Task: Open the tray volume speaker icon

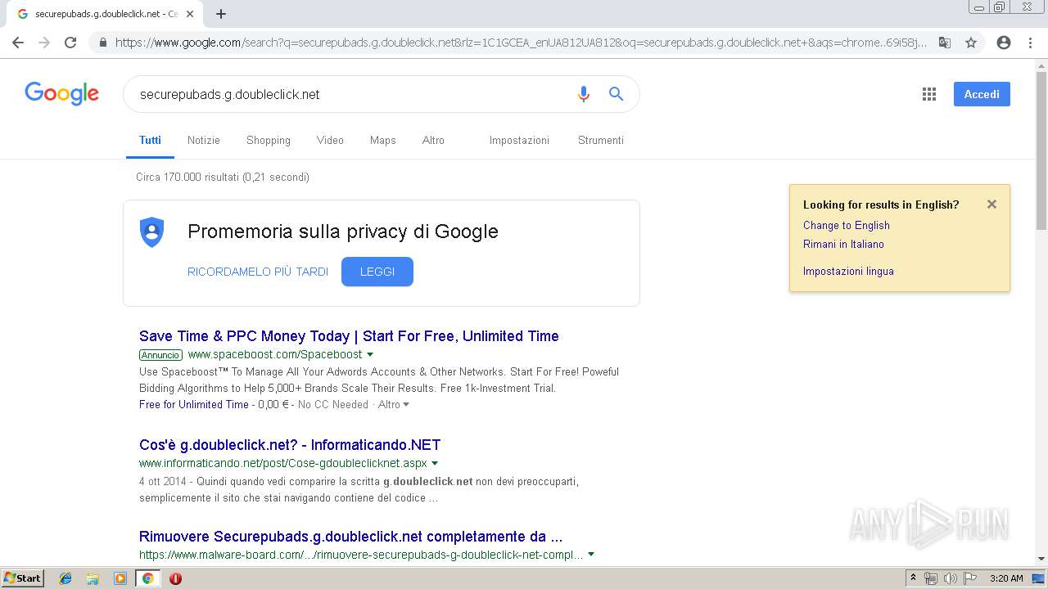Action: coord(950,578)
